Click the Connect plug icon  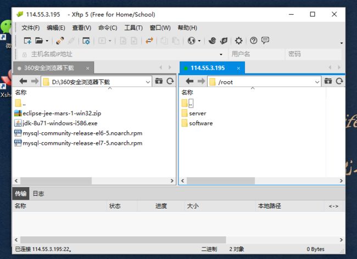[60, 41]
